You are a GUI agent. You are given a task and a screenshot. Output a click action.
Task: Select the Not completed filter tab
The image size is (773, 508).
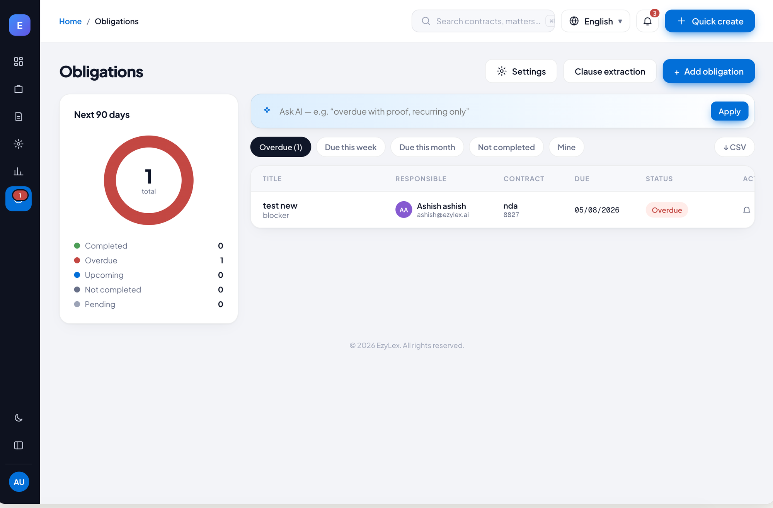click(506, 147)
